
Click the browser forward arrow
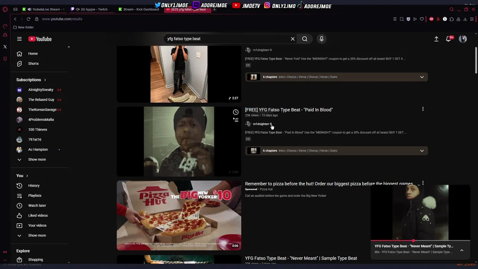(22, 19)
